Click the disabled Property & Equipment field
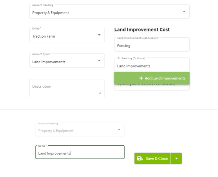This screenshot has width=218, height=177. [x=56, y=131]
